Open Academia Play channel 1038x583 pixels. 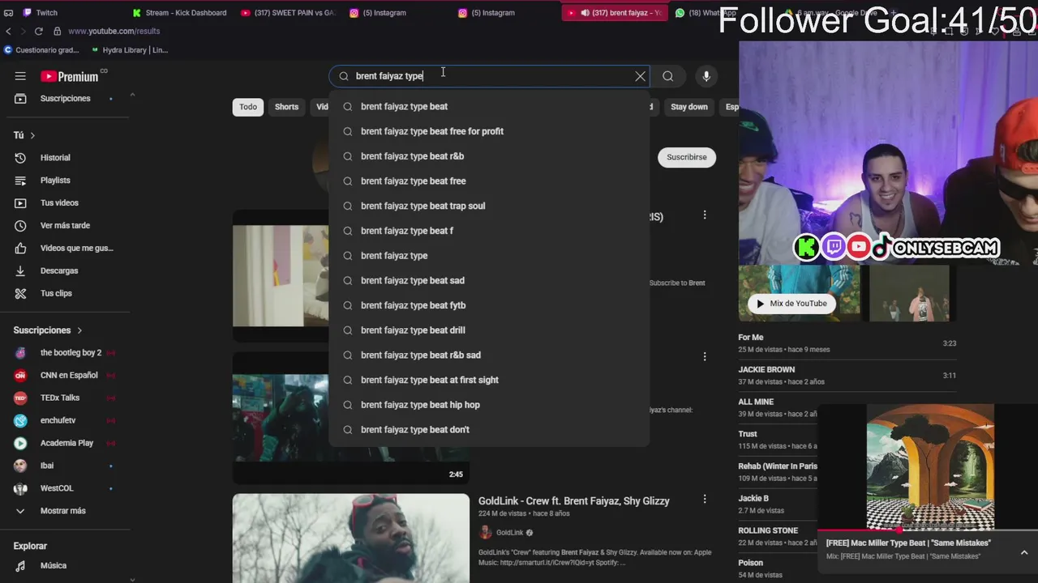pos(65,444)
